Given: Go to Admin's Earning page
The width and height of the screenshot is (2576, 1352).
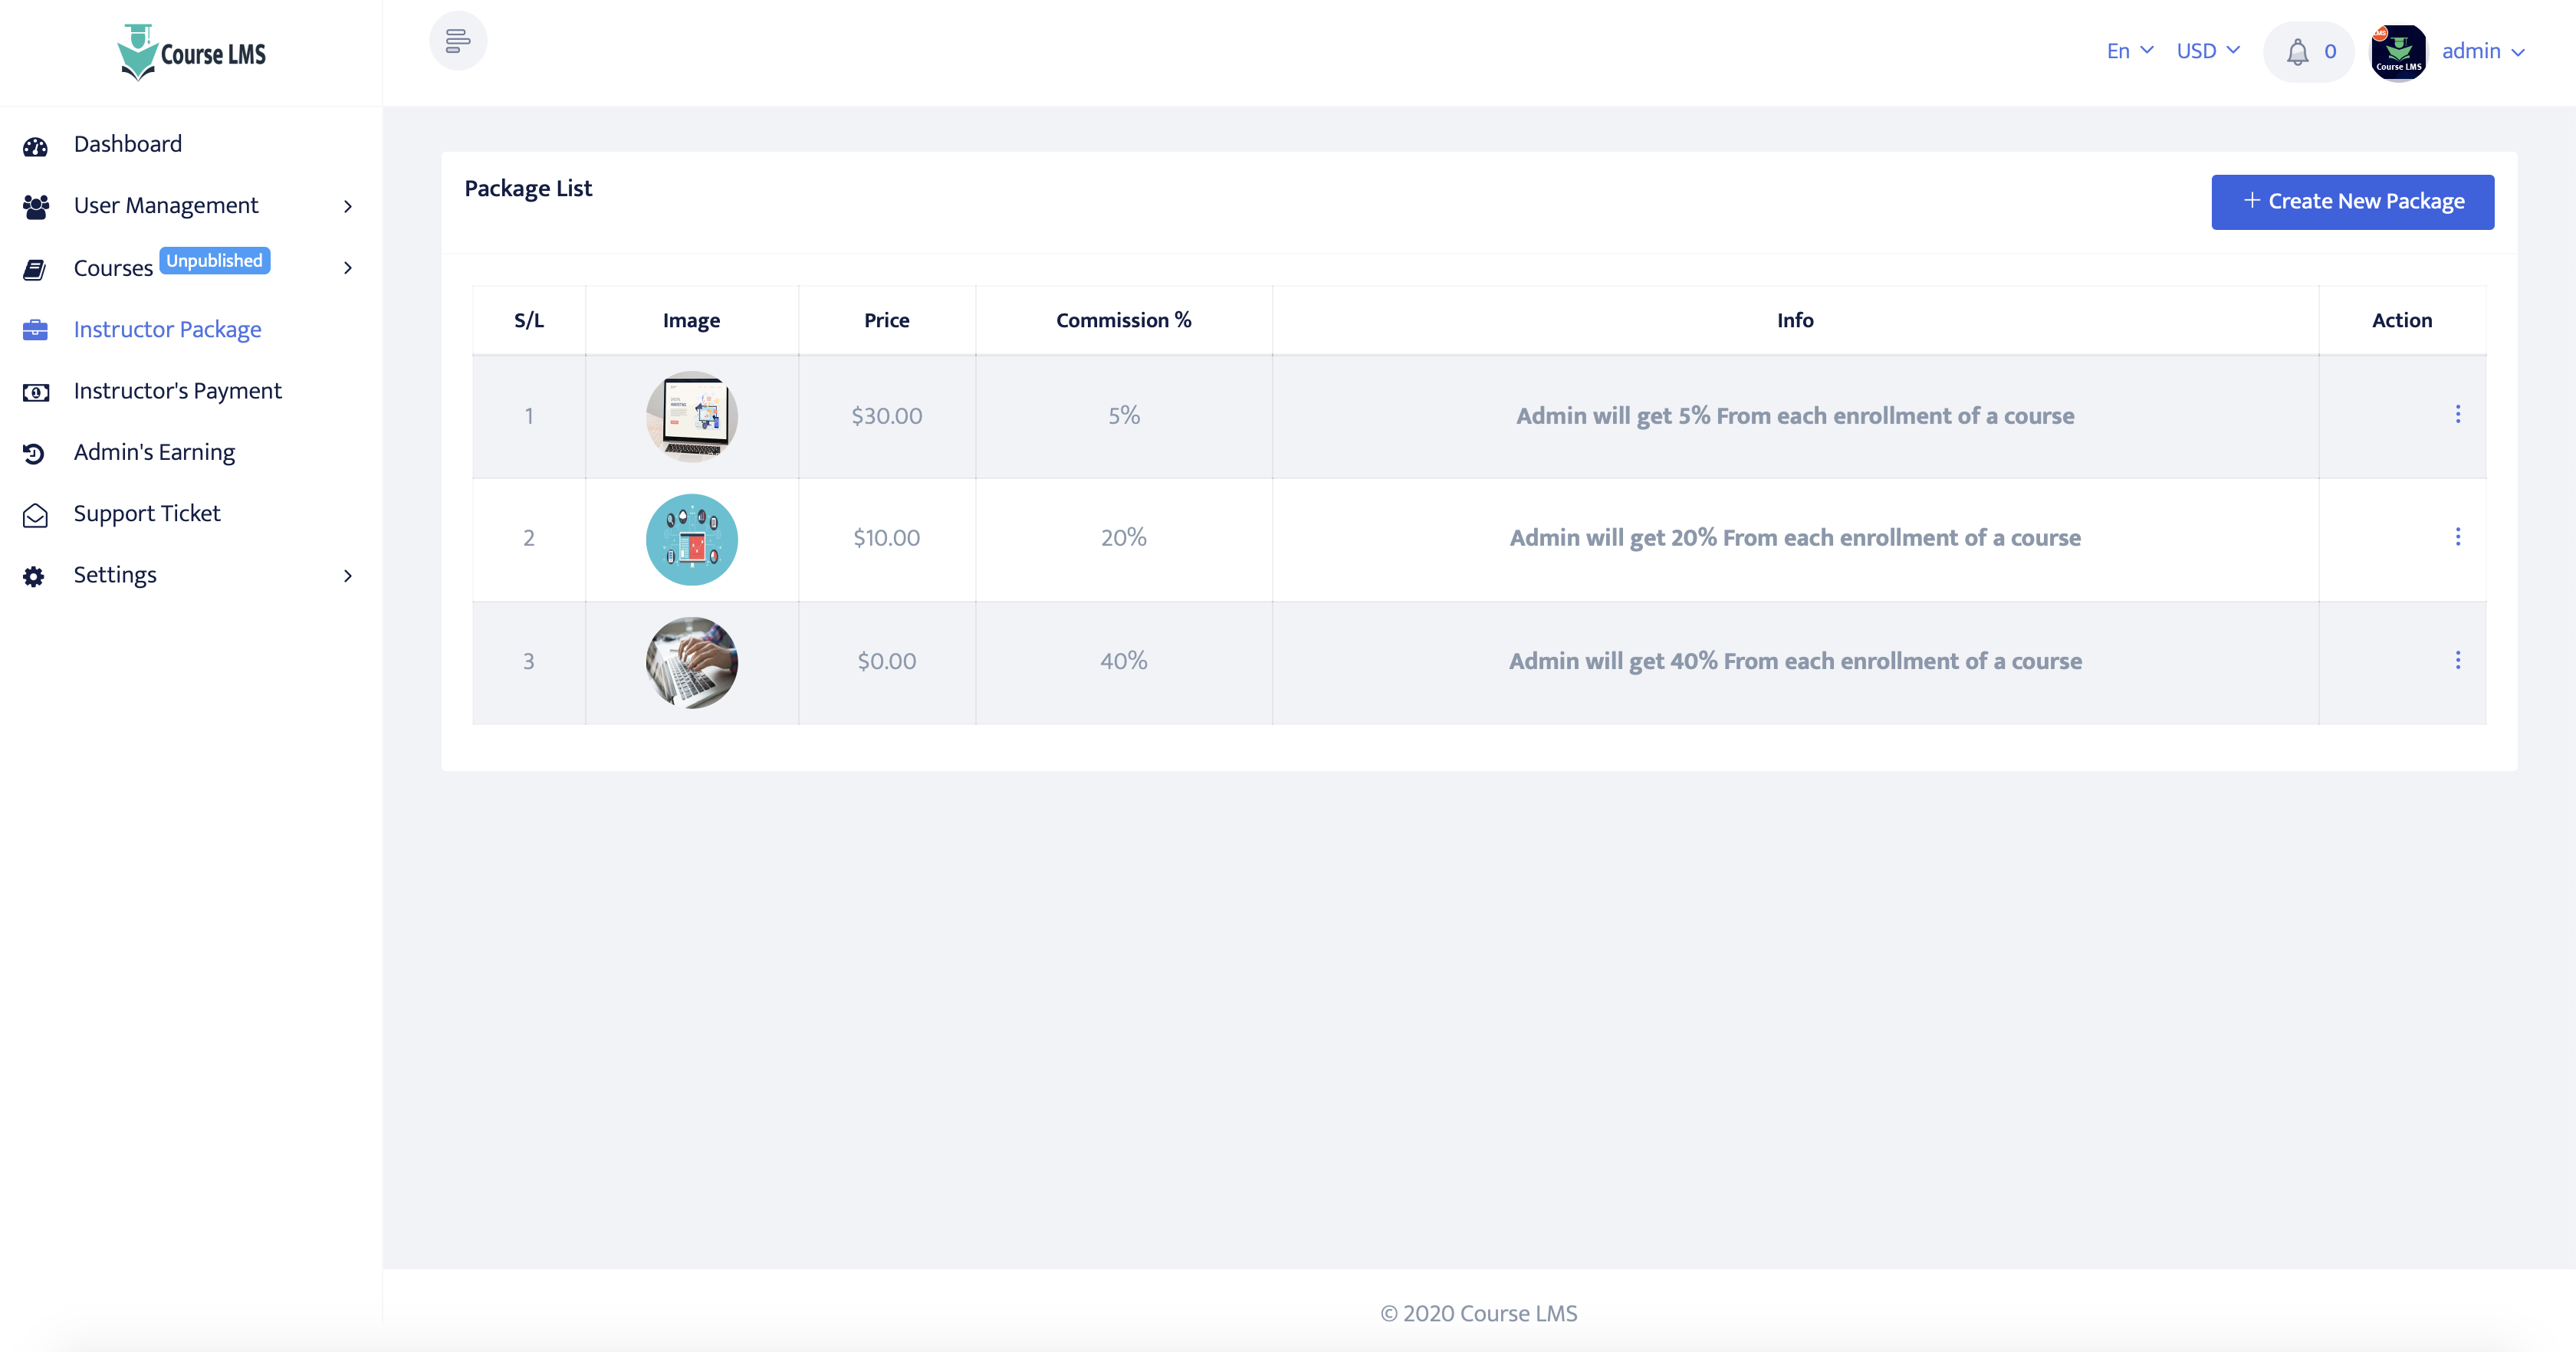Looking at the screenshot, I should [x=154, y=453].
